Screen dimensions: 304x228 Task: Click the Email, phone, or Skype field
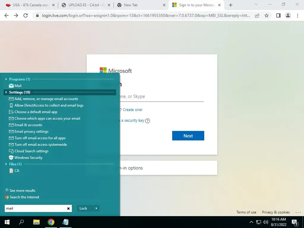(161, 96)
